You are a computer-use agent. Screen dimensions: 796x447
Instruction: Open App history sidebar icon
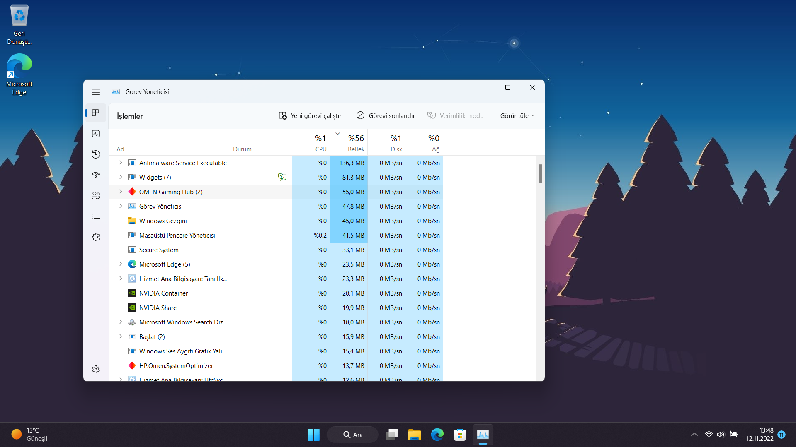[x=96, y=154]
